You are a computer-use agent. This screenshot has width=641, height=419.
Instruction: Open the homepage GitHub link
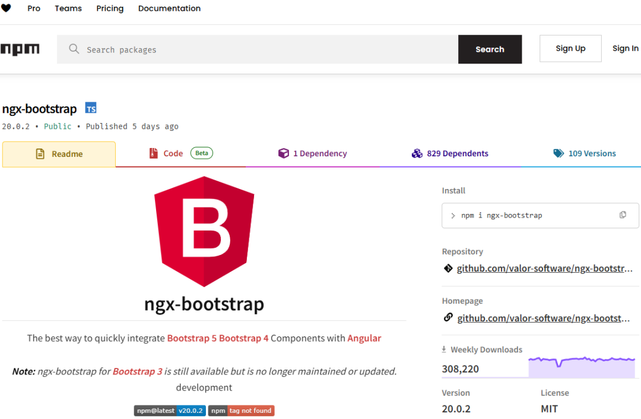click(544, 318)
